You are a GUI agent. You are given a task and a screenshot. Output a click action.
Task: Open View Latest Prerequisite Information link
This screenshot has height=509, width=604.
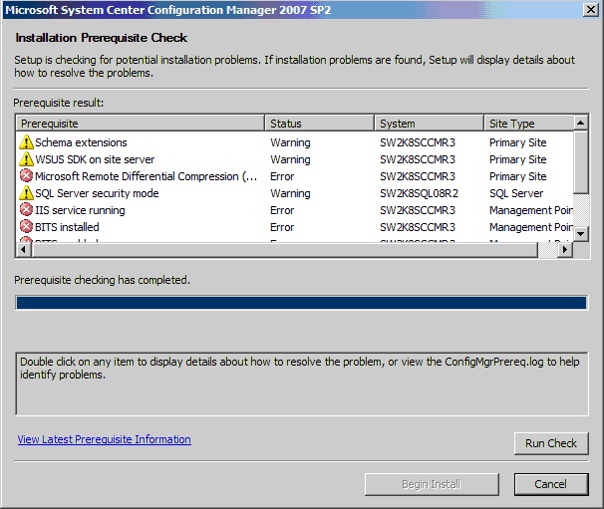[x=104, y=439]
